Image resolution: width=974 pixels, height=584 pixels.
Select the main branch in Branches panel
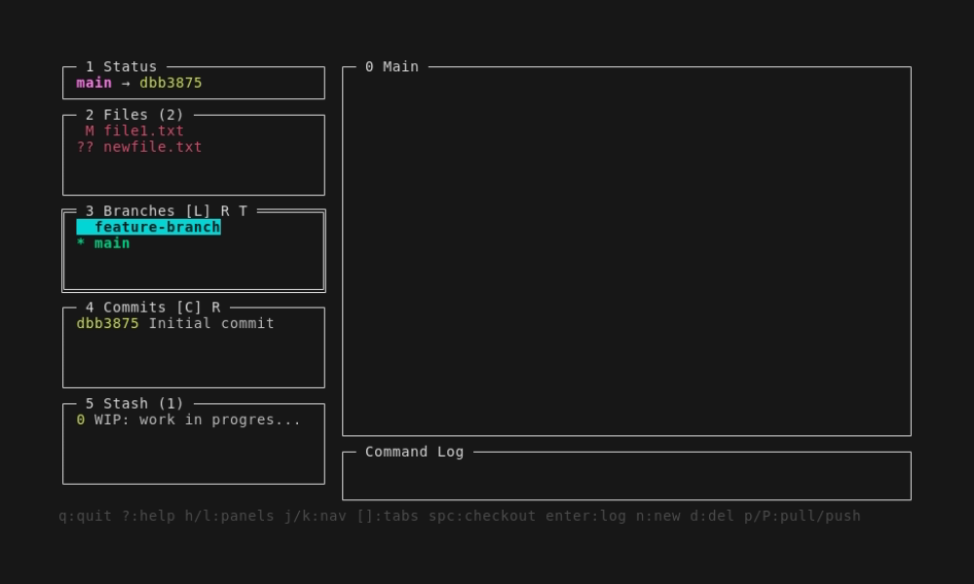click(112, 243)
